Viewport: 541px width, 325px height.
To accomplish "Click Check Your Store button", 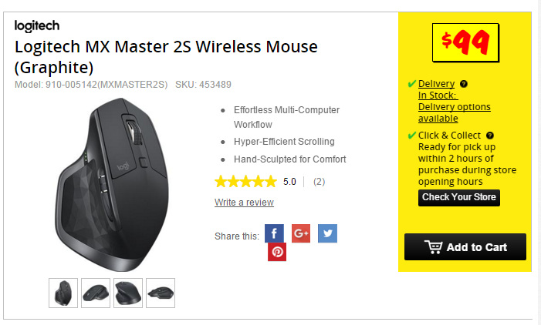I will [x=459, y=198].
